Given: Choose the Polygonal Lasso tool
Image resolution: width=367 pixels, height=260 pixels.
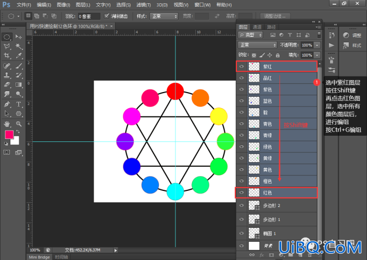Looking at the screenshot, I should pos(7,46).
